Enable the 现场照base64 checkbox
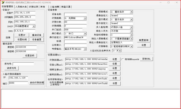 [x=122, y=59]
